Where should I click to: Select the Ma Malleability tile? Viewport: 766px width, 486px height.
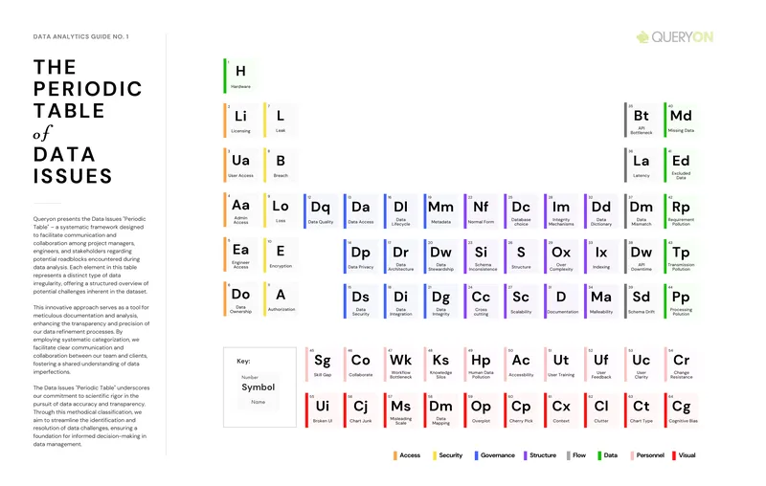click(x=601, y=301)
